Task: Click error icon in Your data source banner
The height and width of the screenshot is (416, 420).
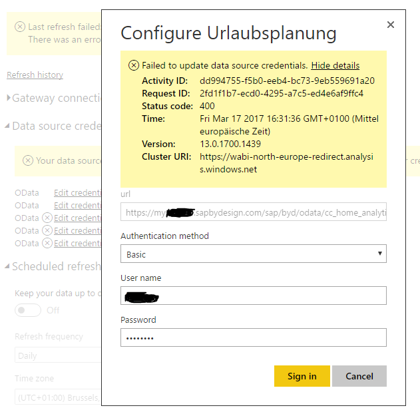Action: click(x=28, y=160)
